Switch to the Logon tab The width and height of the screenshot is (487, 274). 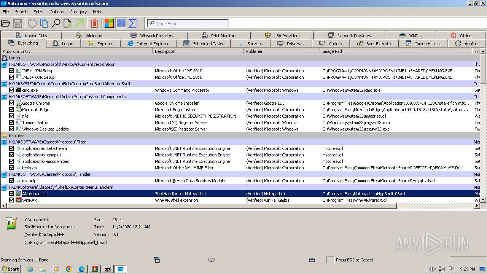63,43
